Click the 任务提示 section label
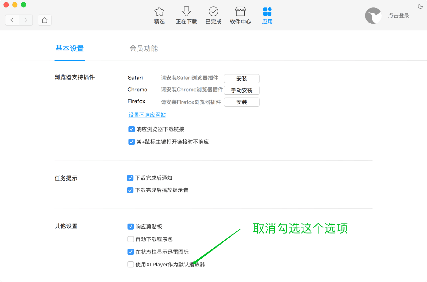 coord(66,178)
